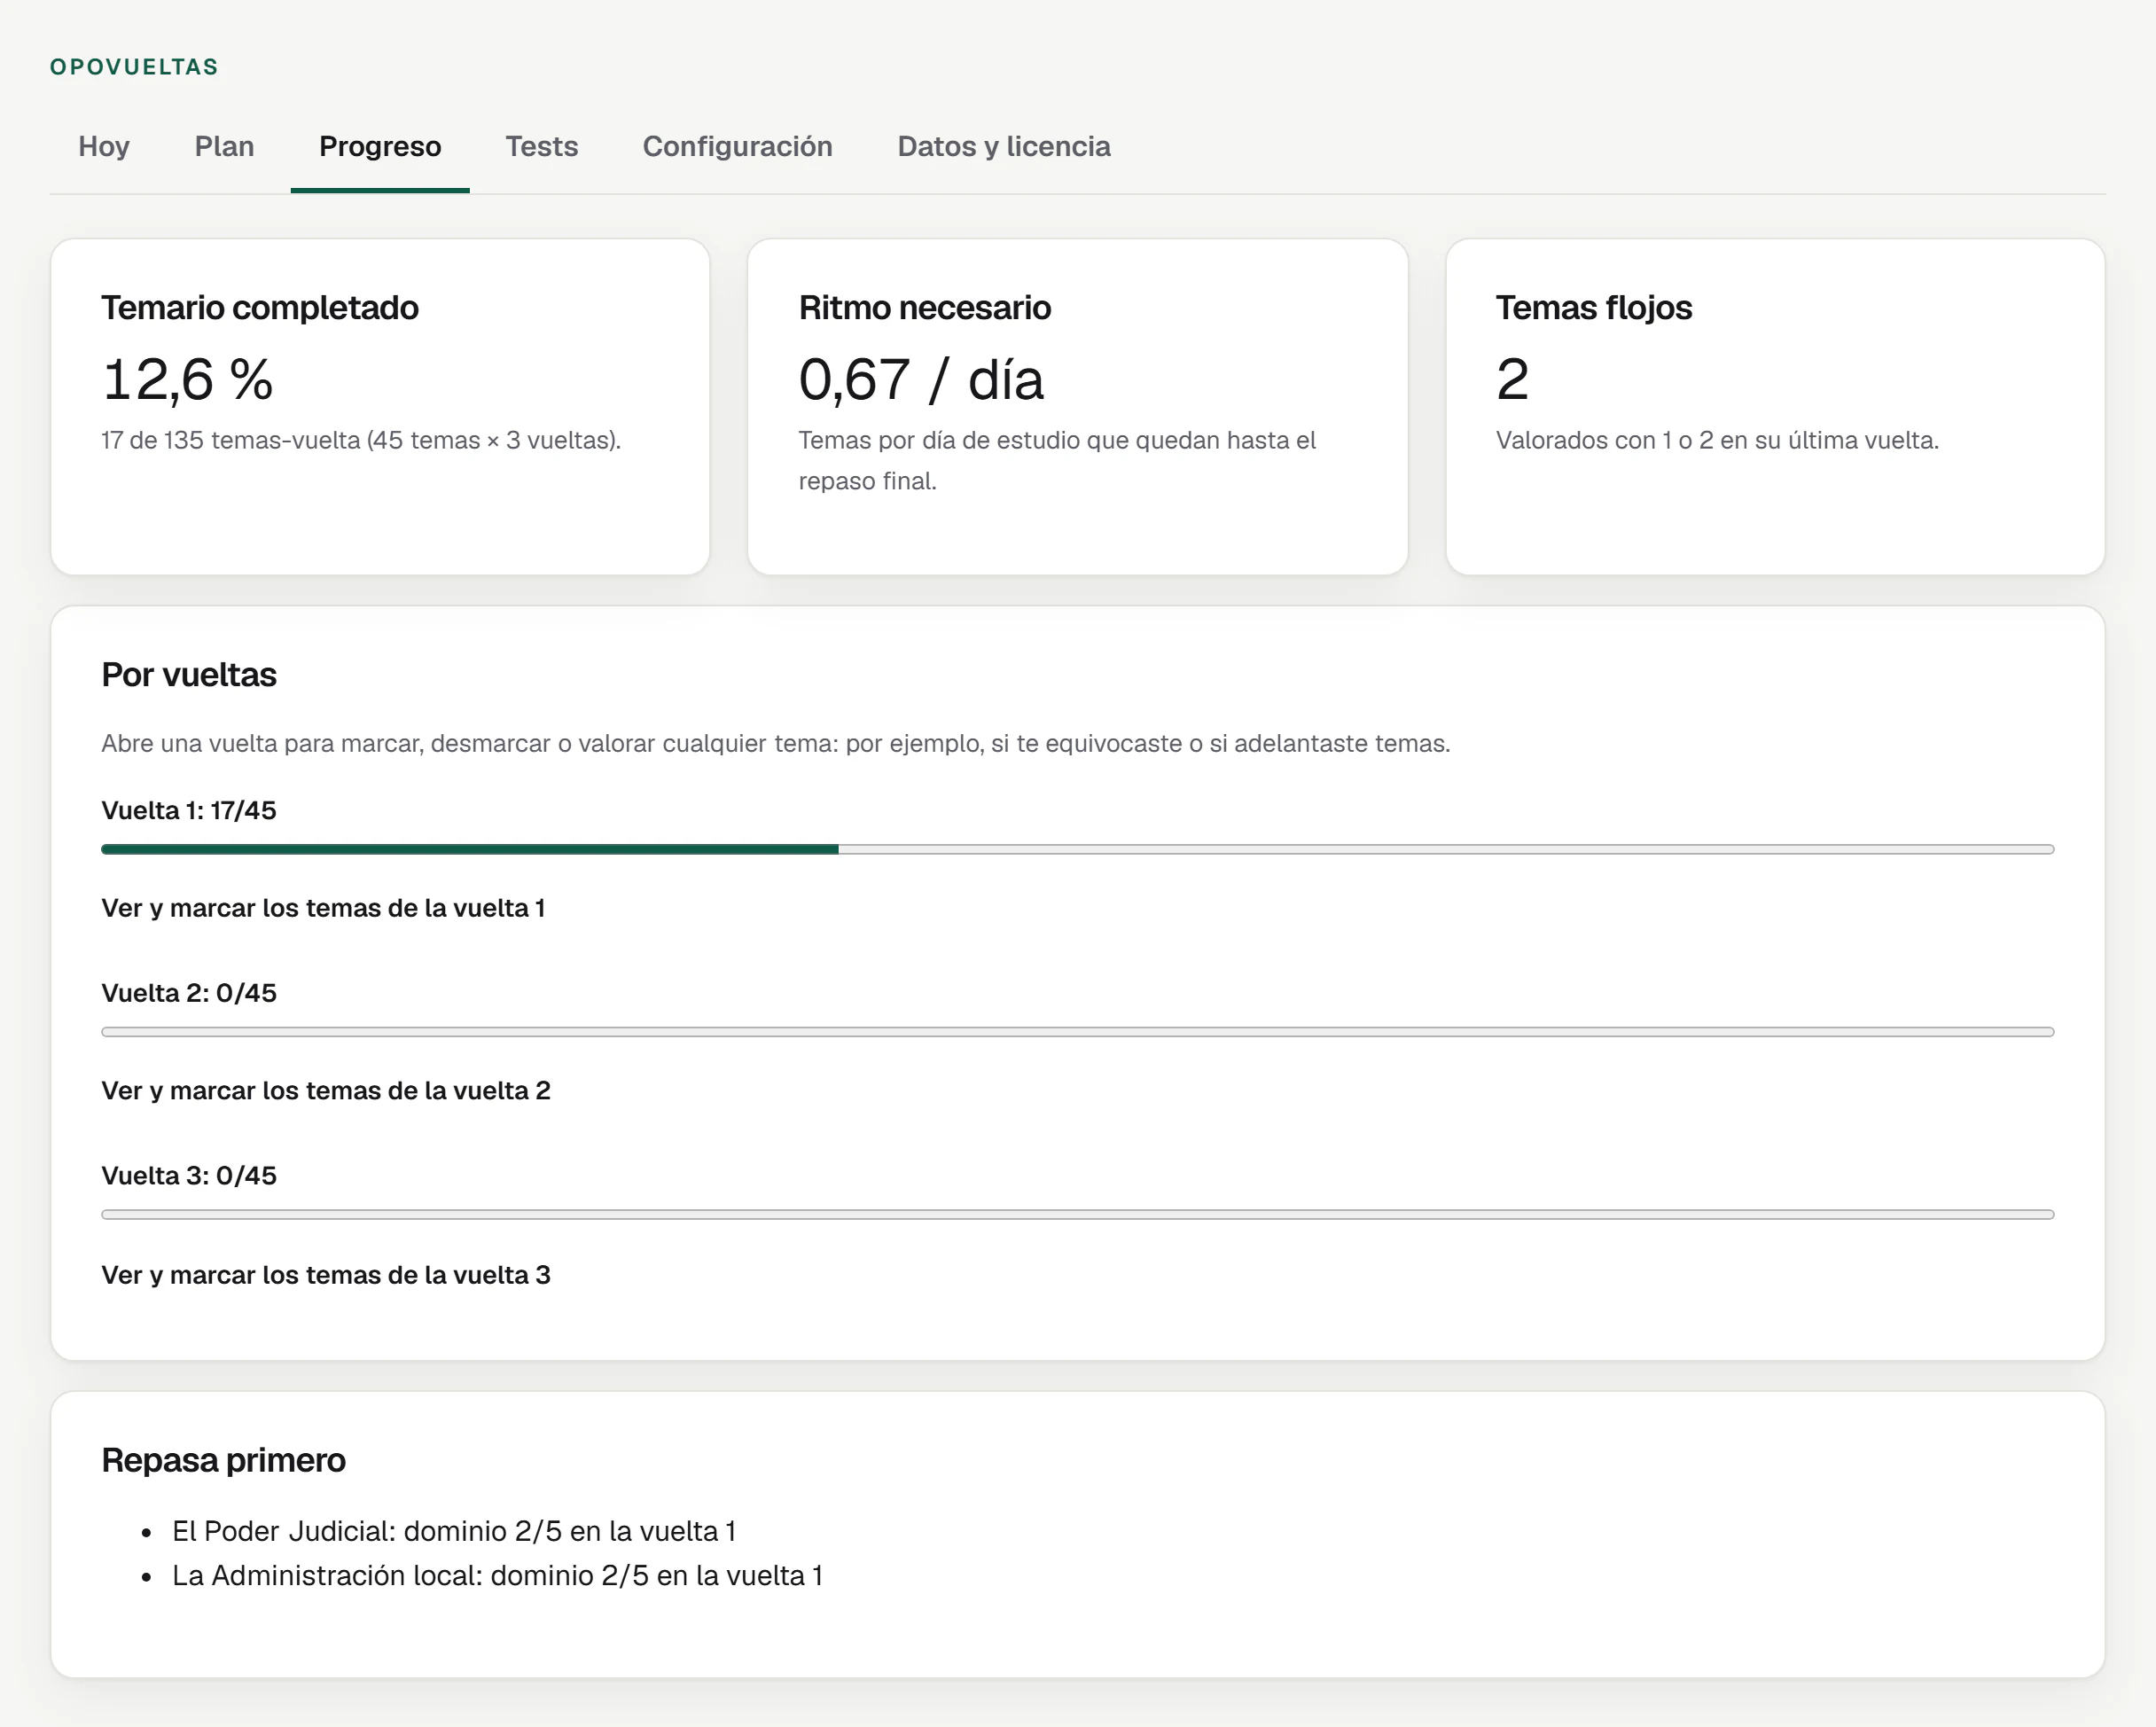Viewport: 2156px width, 1727px height.
Task: Click the Repasa primero heading
Action: click(224, 1461)
